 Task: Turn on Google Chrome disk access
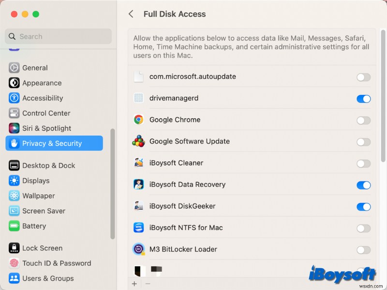364,120
